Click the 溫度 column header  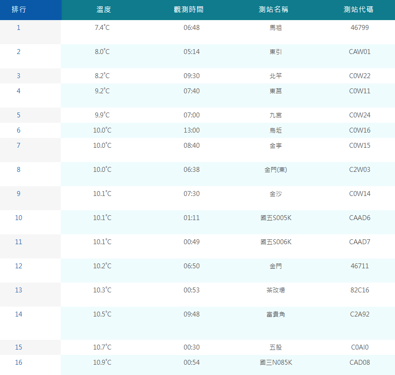(104, 9)
